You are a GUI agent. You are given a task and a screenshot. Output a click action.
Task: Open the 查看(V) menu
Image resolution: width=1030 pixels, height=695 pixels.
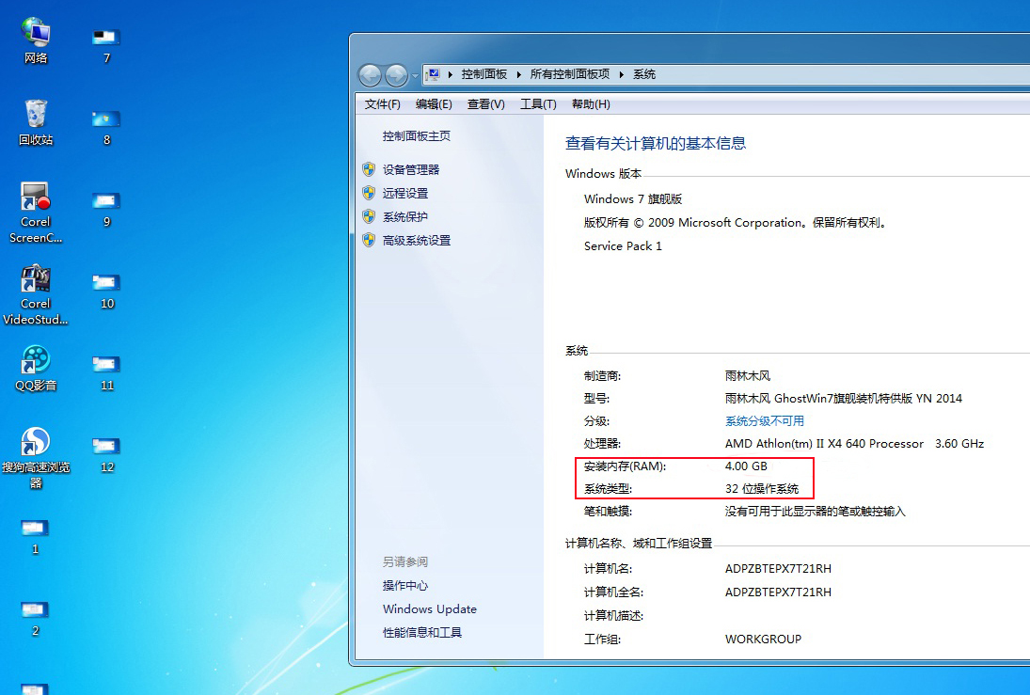[485, 103]
